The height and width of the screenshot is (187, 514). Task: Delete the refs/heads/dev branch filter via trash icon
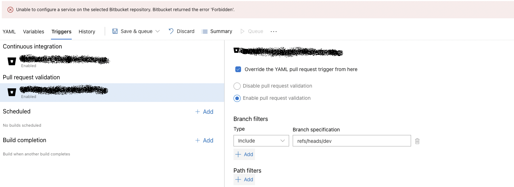click(x=417, y=141)
